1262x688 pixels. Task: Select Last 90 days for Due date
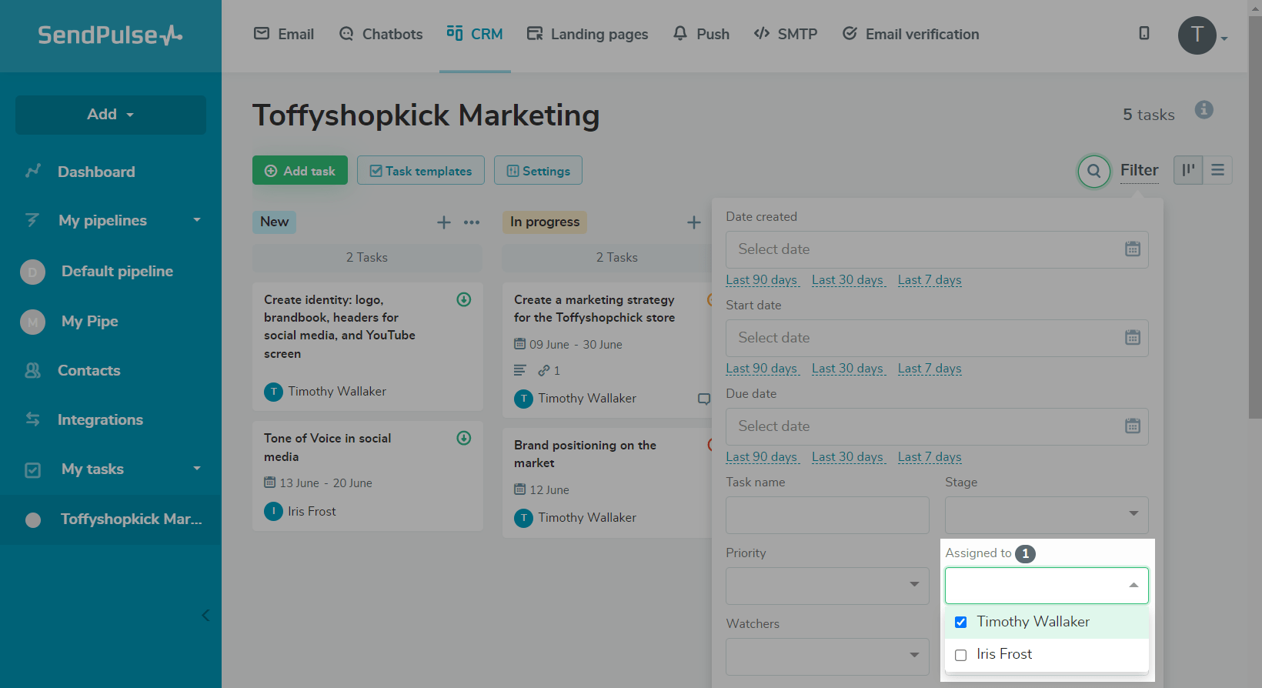click(x=762, y=457)
